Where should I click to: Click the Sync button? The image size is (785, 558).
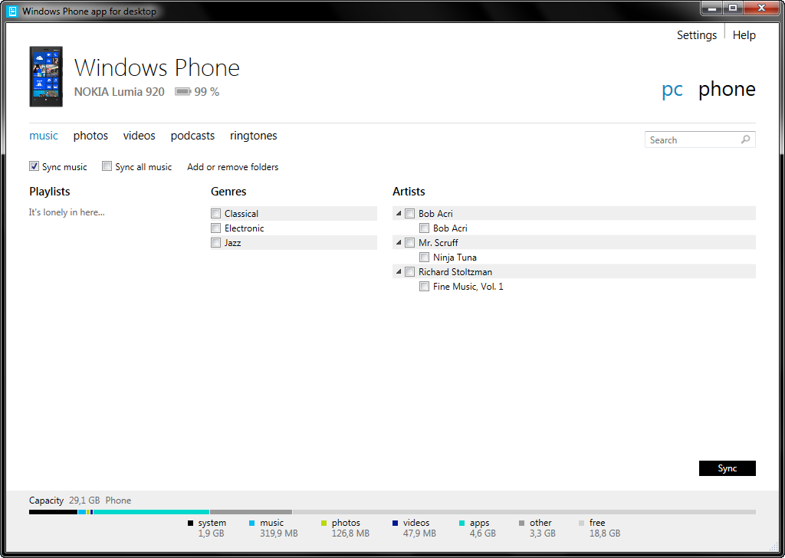(x=727, y=468)
